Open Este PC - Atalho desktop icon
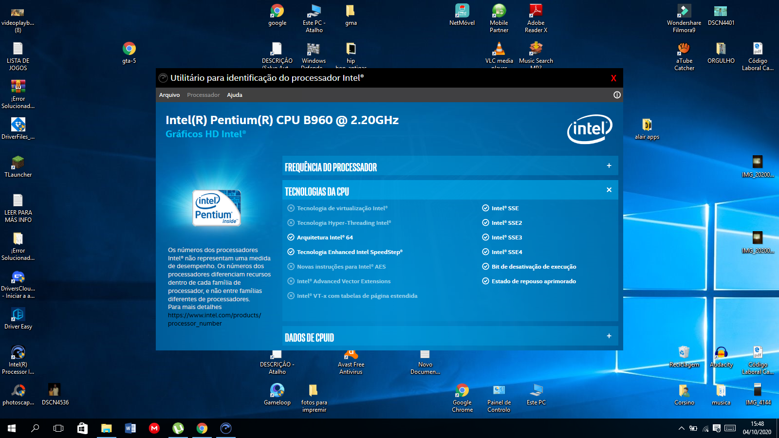Viewport: 779px width, 438px height. pos(314,18)
